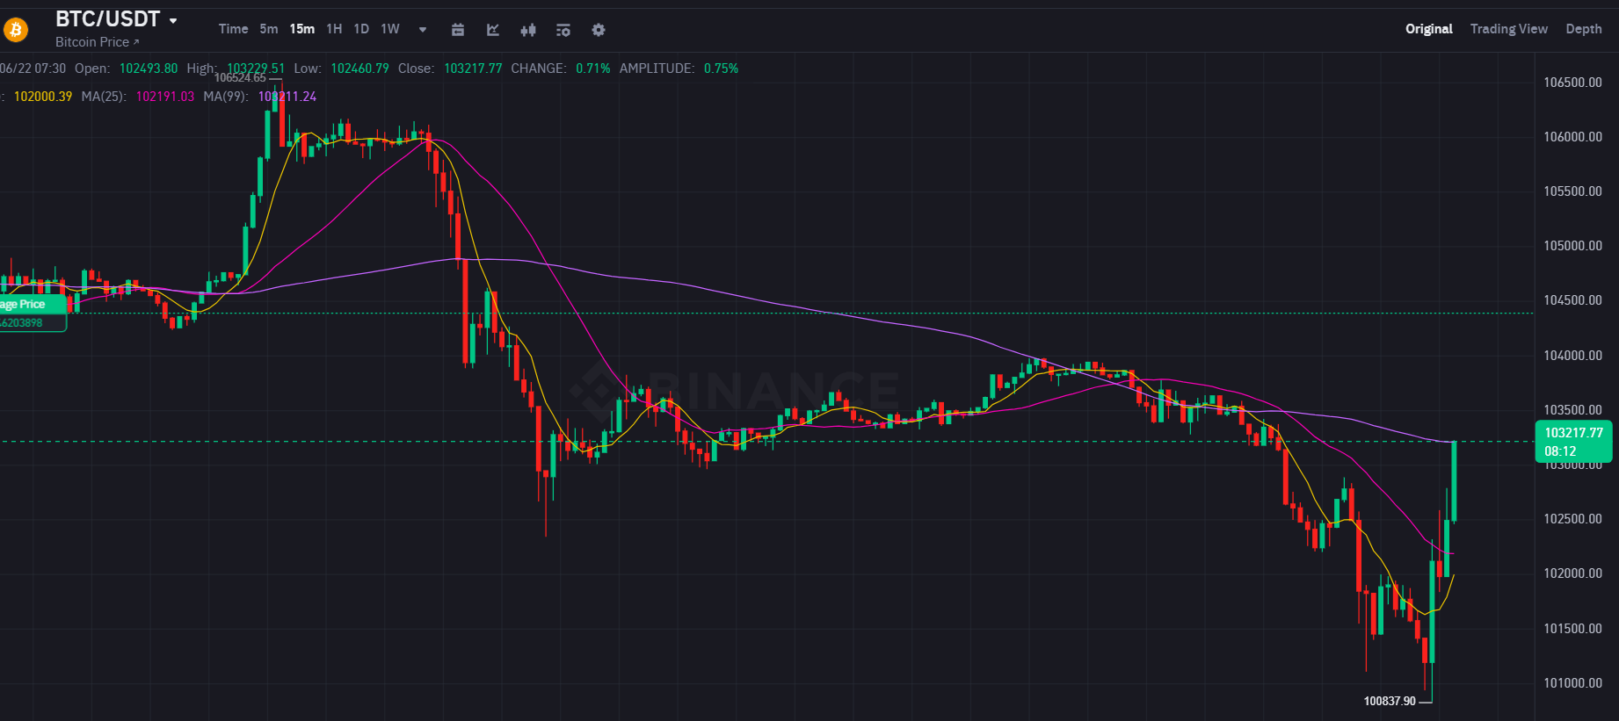Switch to 1D candle interval
This screenshot has width=1619, height=721.
coord(361,29)
